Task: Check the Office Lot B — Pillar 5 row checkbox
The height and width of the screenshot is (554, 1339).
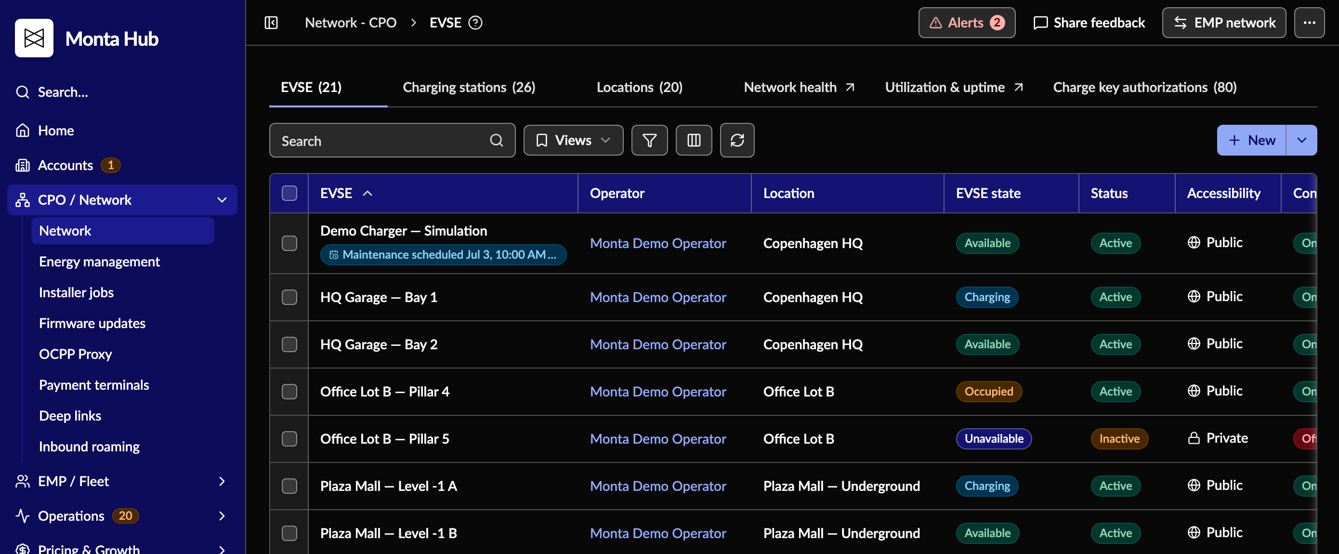Action: click(289, 439)
